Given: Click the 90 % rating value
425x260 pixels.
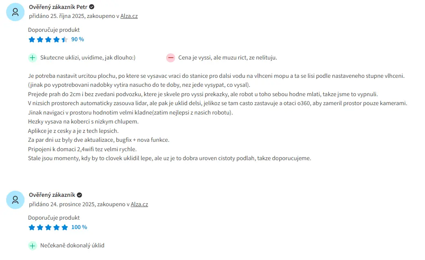Looking at the screenshot, I should pyautogui.click(x=78, y=40).
